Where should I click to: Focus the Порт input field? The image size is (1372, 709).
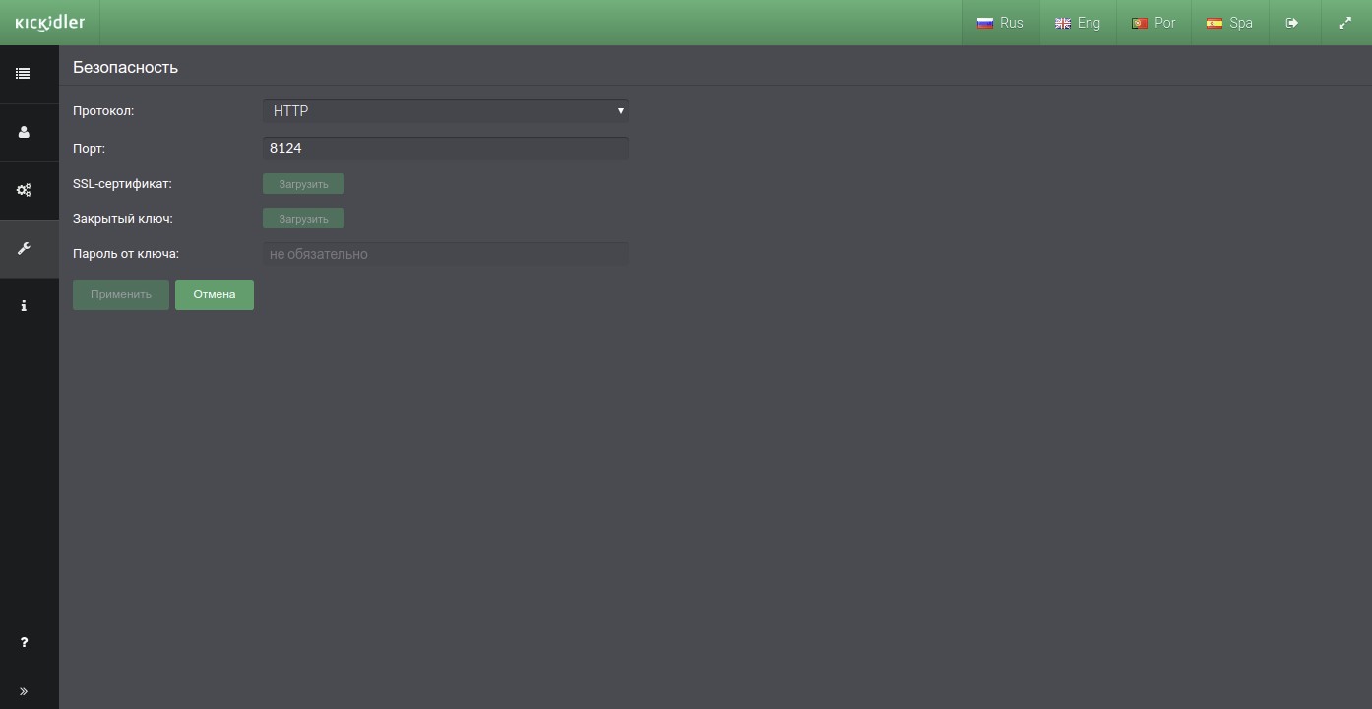click(x=445, y=148)
